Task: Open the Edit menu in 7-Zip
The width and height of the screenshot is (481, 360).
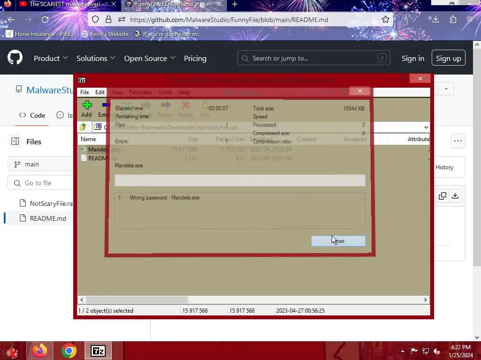Action: tap(100, 92)
